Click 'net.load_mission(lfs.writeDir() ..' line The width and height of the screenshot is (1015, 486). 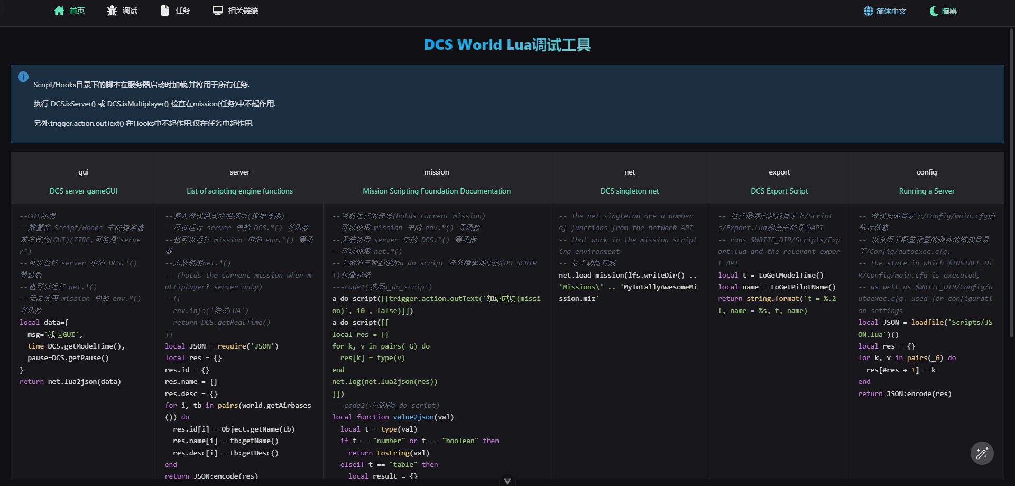(628, 276)
